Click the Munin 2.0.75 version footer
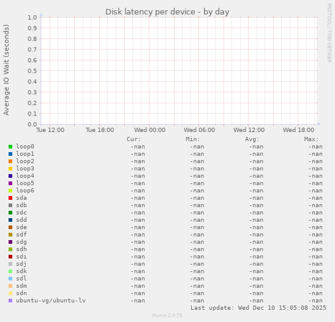335x322 pixels. [167, 315]
